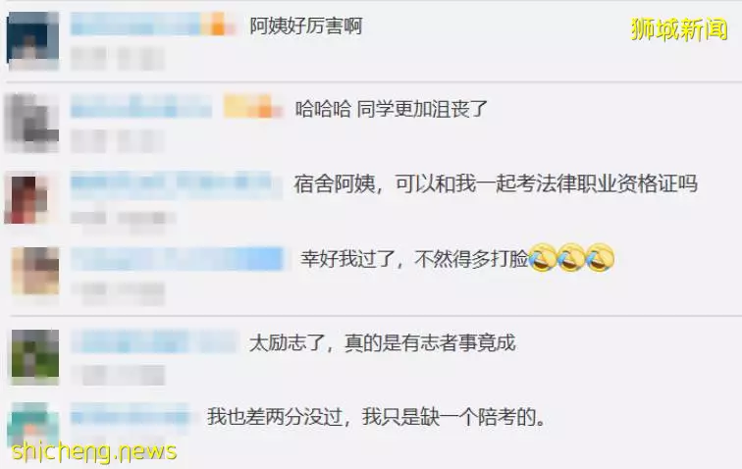The height and width of the screenshot is (469, 742).
Task: Click orange badge beside first commenter's name
Action: [218, 25]
